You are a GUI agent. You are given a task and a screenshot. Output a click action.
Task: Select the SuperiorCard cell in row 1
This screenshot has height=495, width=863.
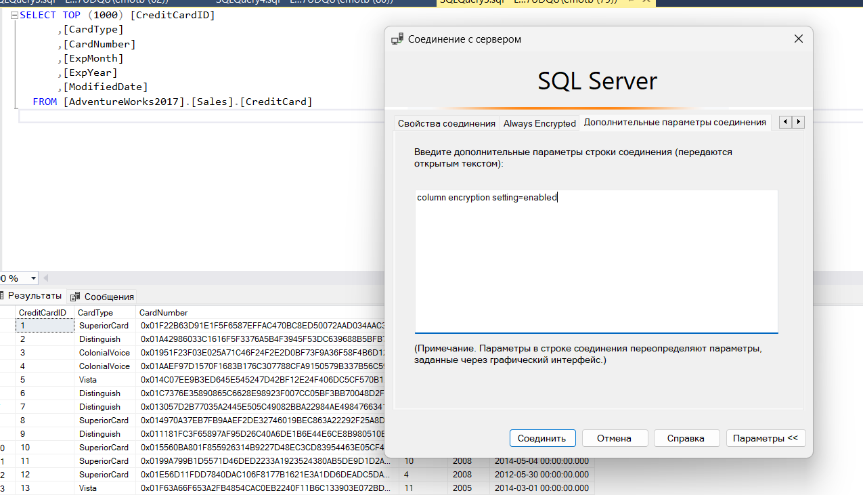coord(104,326)
